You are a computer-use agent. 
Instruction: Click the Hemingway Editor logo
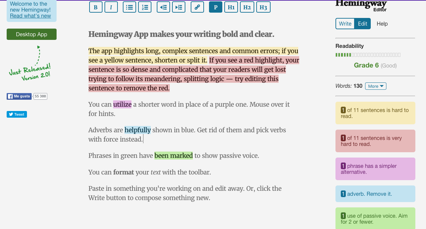tap(361, 6)
